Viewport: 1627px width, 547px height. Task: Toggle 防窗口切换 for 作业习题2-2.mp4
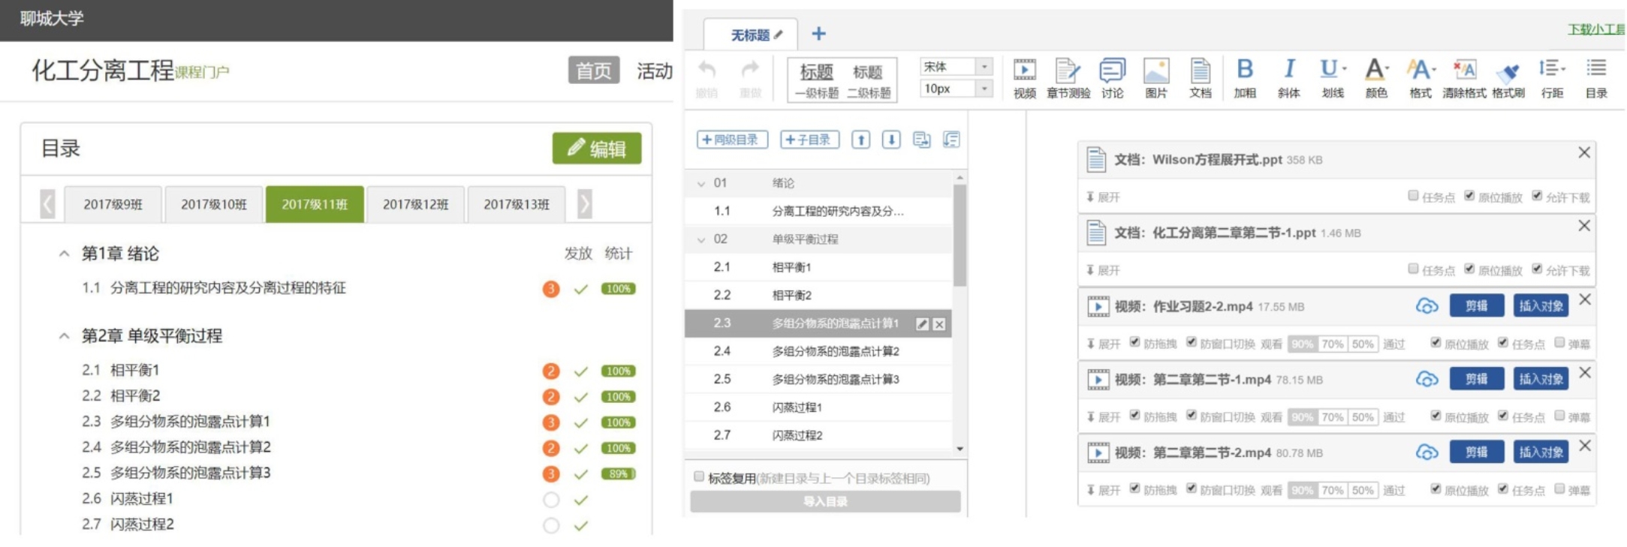point(1191,342)
